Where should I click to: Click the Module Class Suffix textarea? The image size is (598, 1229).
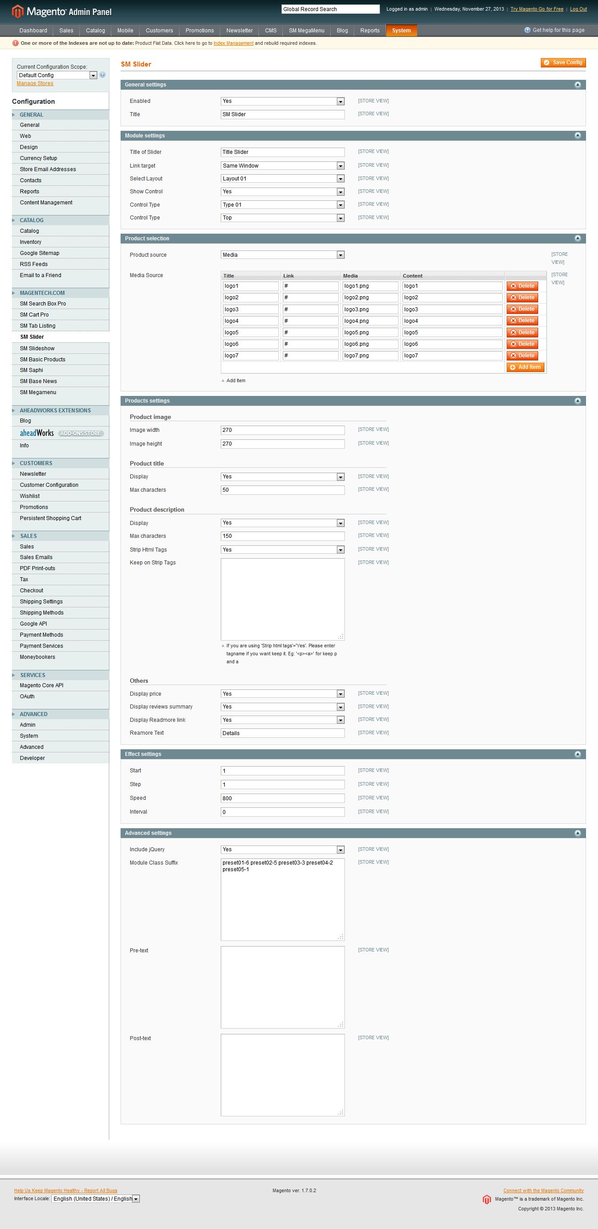click(282, 899)
